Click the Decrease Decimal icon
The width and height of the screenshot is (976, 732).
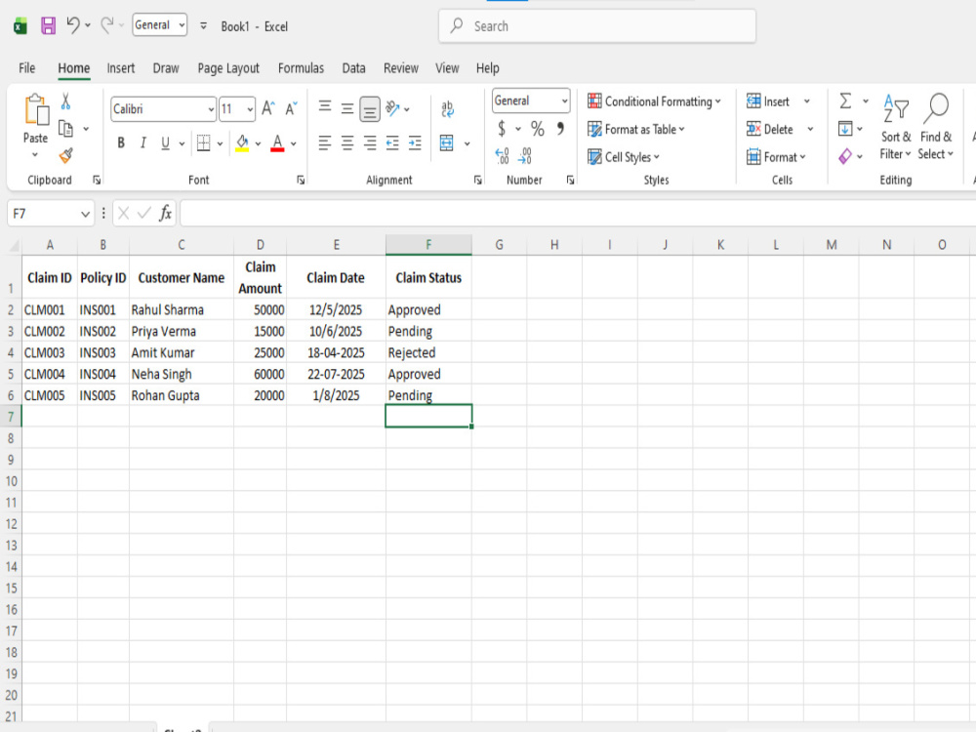(525, 155)
